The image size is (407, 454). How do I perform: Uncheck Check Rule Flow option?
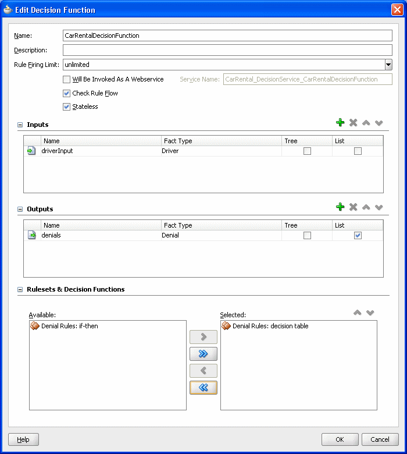[66, 93]
